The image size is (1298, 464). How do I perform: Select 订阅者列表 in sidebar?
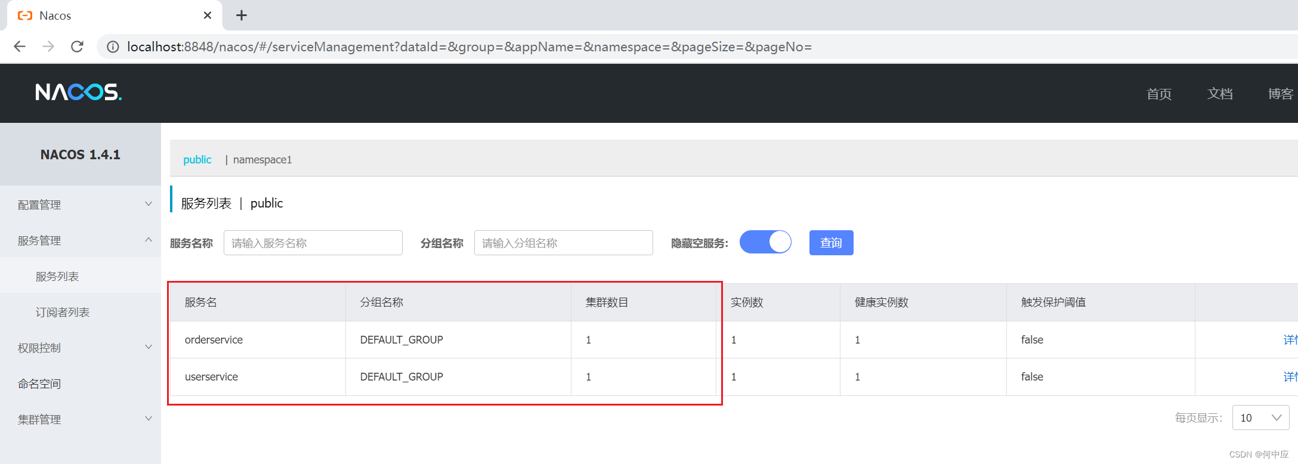[63, 312]
